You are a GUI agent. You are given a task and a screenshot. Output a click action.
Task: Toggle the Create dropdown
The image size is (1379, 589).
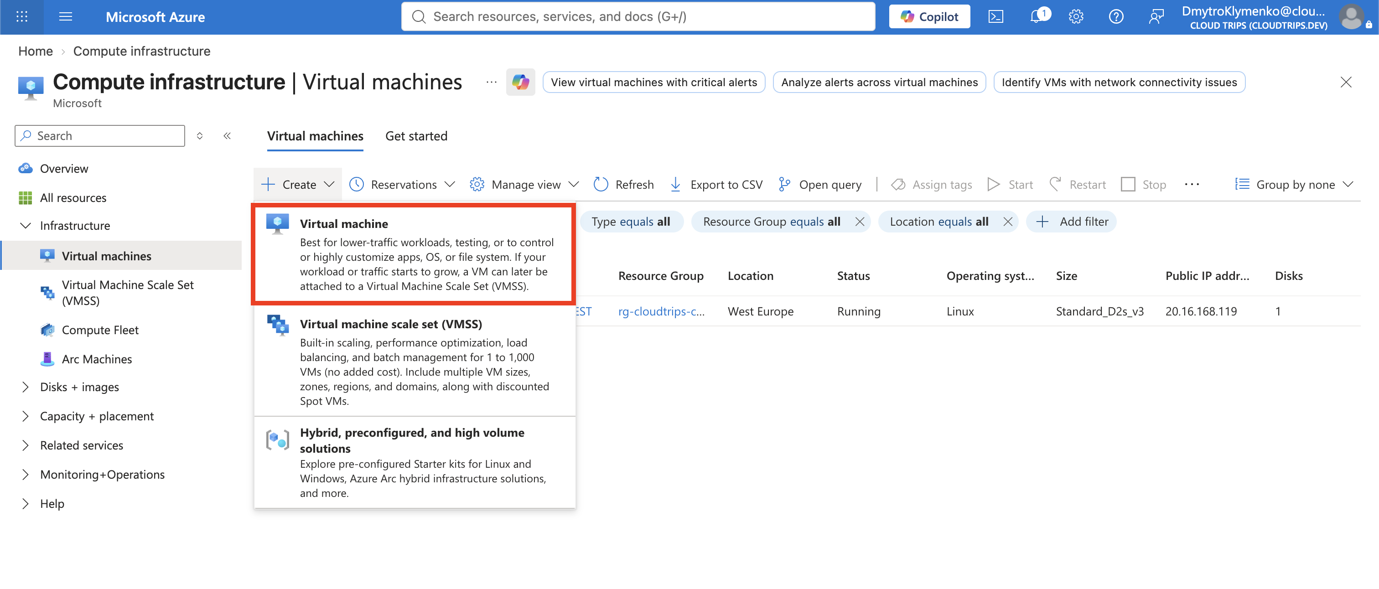tap(298, 185)
